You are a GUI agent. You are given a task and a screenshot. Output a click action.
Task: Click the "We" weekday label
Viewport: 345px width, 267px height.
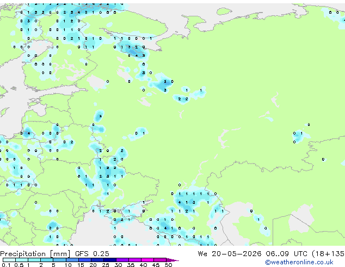tap(202, 254)
